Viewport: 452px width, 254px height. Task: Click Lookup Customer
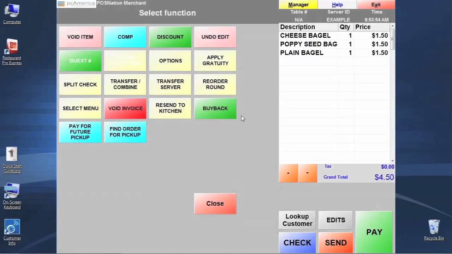[297, 220]
